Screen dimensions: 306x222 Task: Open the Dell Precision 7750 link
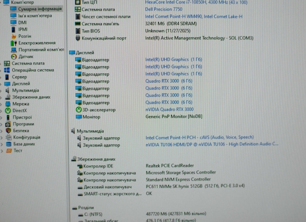[x=163, y=9]
